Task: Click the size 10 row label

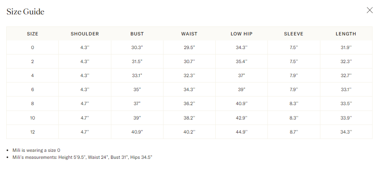Action: pos(33,118)
